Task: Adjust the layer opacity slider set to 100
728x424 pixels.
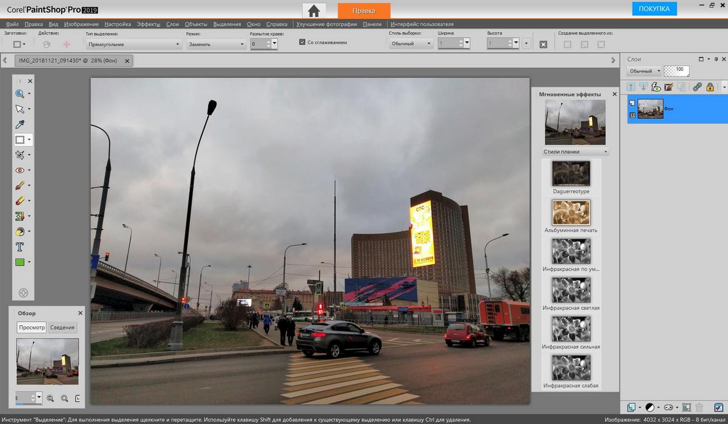Action: pos(676,70)
